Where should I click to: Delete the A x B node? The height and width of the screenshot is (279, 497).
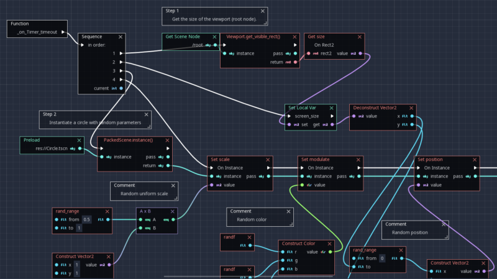(x=173, y=211)
